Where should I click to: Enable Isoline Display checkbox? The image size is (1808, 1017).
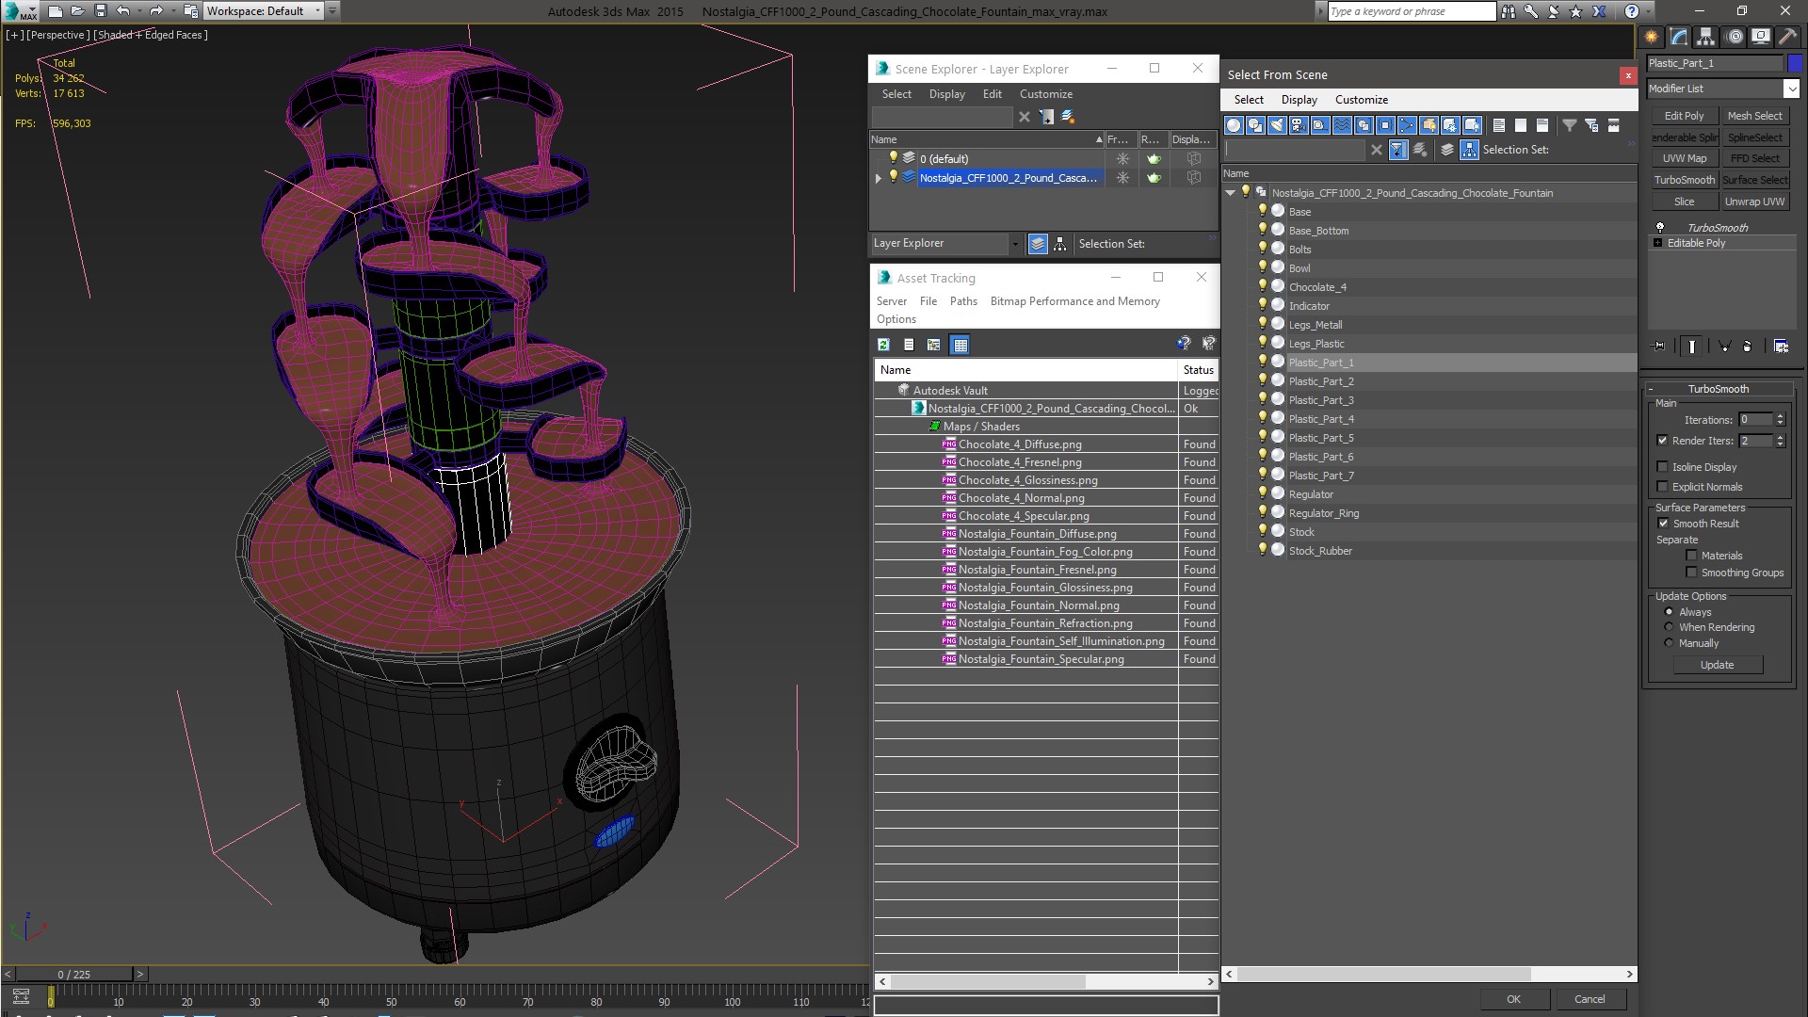[x=1663, y=467]
